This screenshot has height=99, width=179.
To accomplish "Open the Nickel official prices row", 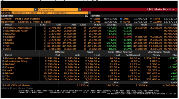I will click(x=89, y=73).
